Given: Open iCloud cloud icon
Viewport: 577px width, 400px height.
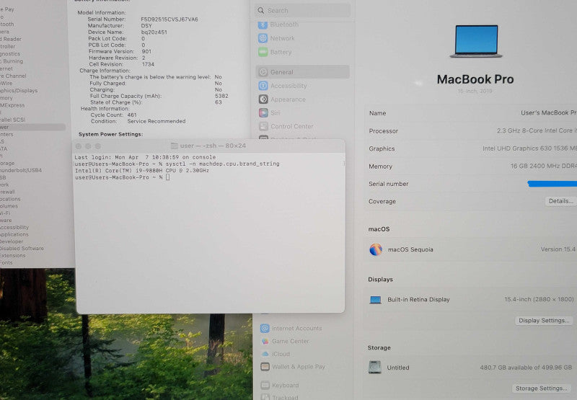Looking at the screenshot, I should point(265,354).
